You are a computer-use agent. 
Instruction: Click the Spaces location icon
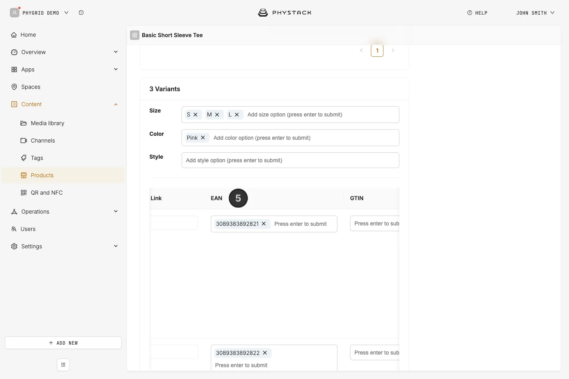pos(14,87)
